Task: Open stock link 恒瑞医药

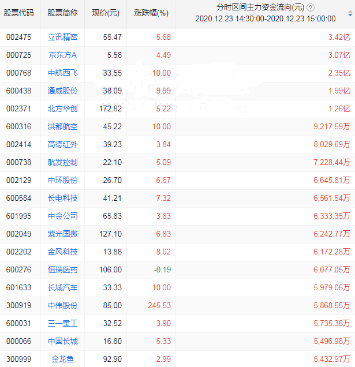Action: 62,270
